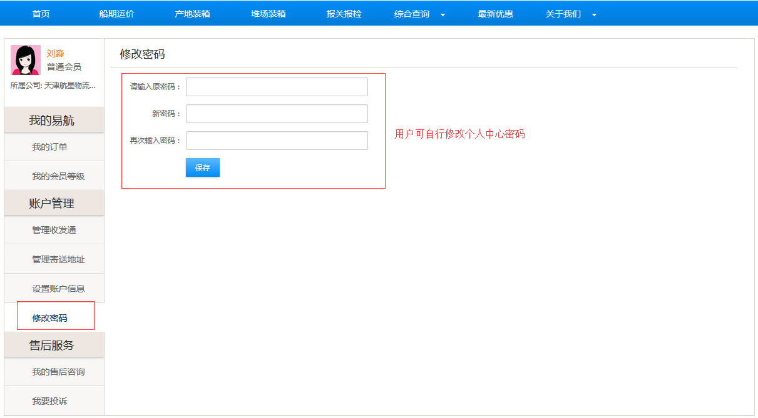The image size is (758, 418).
Task: Click 我要投诉 in the sidebar
Action: click(x=50, y=401)
